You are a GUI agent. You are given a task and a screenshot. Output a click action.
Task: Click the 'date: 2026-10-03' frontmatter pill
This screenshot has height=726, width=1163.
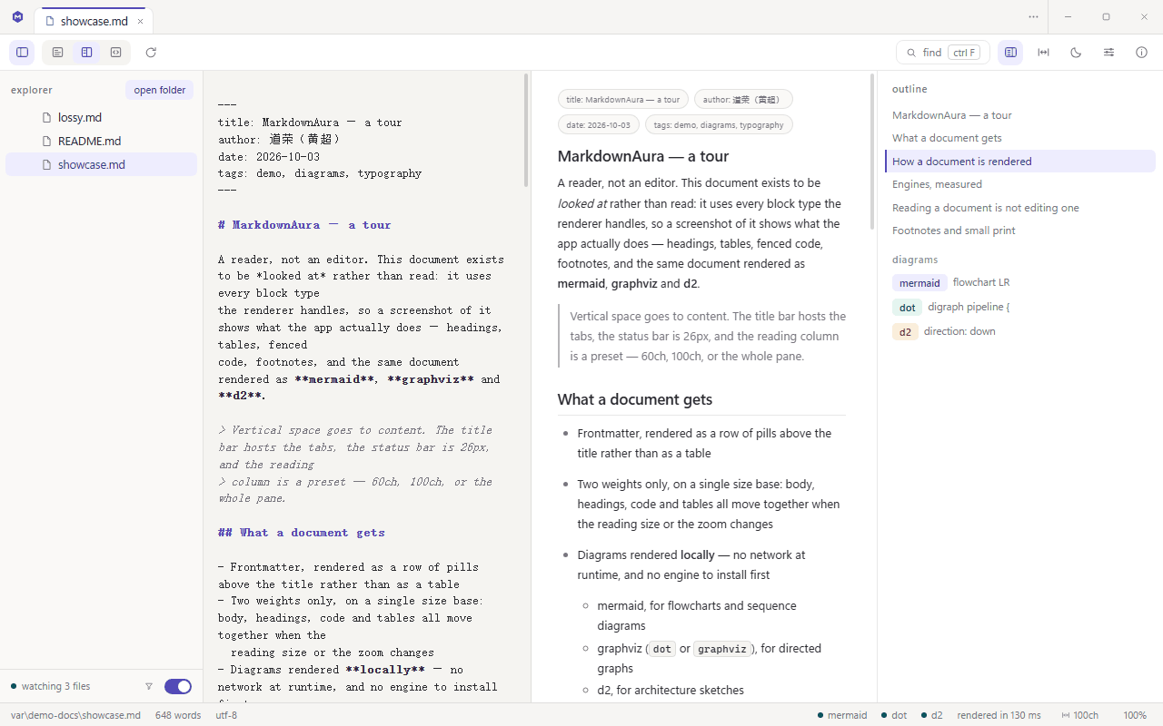[x=599, y=124]
